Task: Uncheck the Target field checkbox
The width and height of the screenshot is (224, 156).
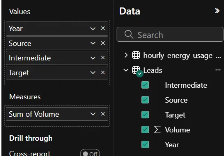Action: coord(145,115)
